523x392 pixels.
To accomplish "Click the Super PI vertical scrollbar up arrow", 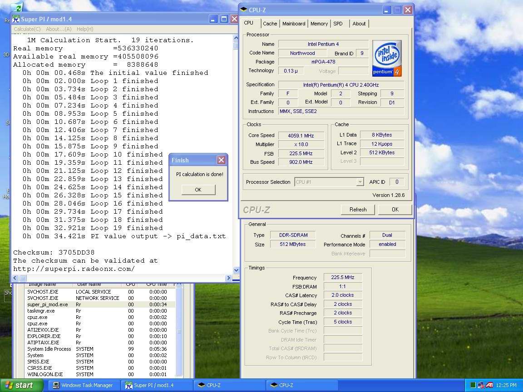I will pos(236,38).
